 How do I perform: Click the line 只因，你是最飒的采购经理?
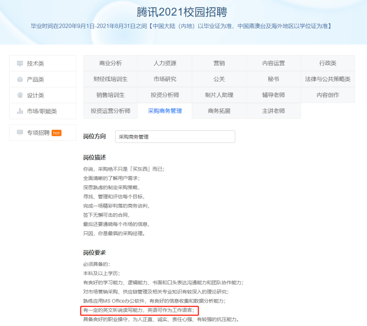coord(114,233)
